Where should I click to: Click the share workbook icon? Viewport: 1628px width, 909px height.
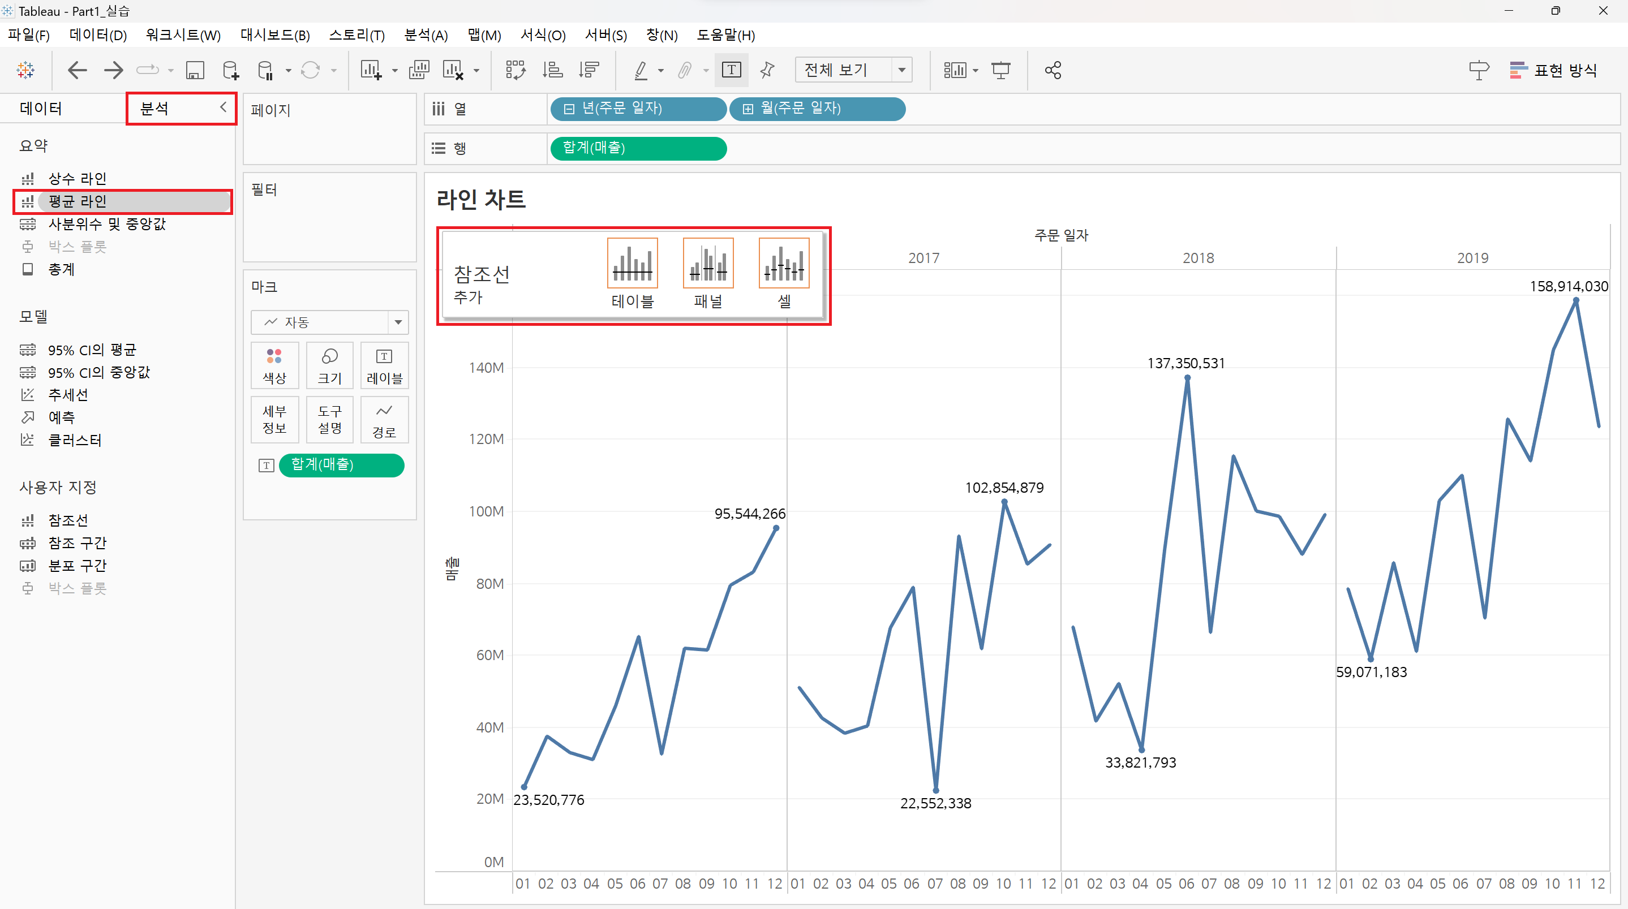pyautogui.click(x=1053, y=70)
